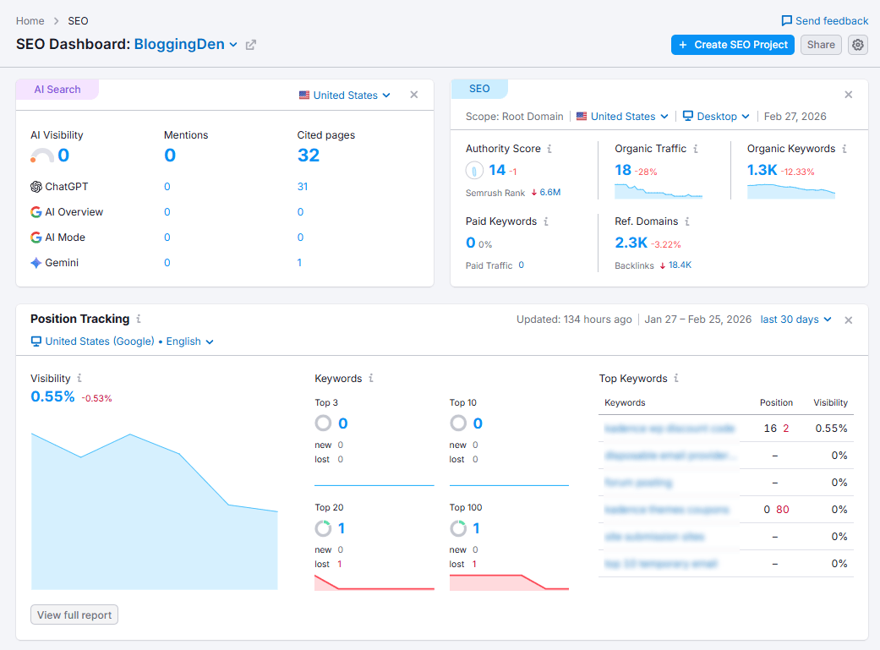
Task: Open SEO widget United States dropdown
Action: [x=622, y=116]
